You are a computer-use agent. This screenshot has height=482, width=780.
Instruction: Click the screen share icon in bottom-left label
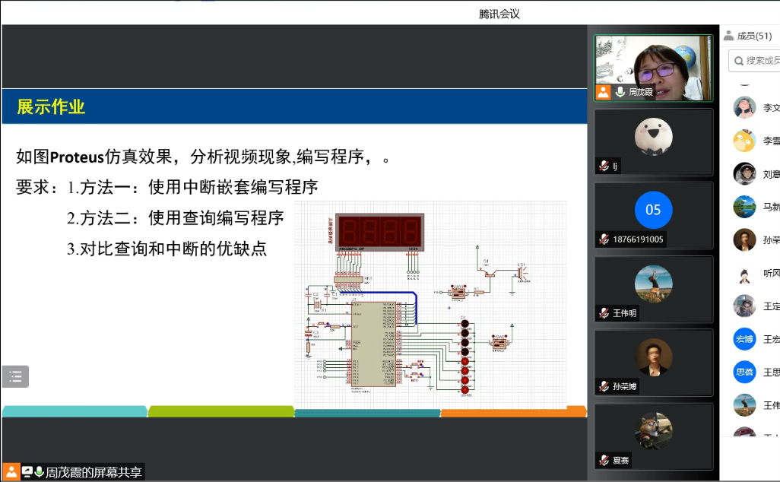pyautogui.click(x=27, y=472)
